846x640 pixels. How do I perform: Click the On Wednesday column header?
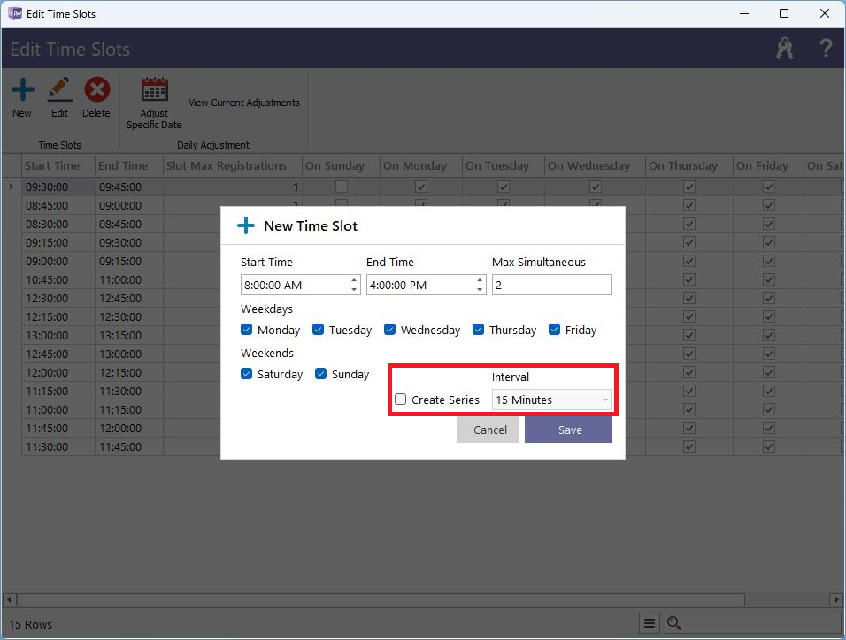point(595,165)
